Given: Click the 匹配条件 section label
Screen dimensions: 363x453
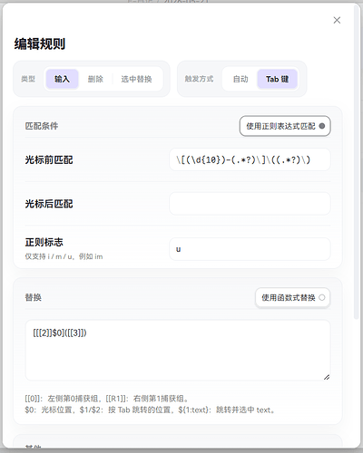Looking at the screenshot, I should pyautogui.click(x=42, y=126).
